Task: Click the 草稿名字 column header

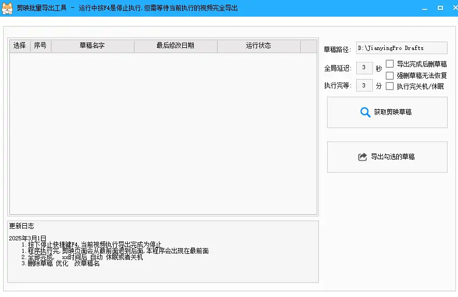Action: 92,46
